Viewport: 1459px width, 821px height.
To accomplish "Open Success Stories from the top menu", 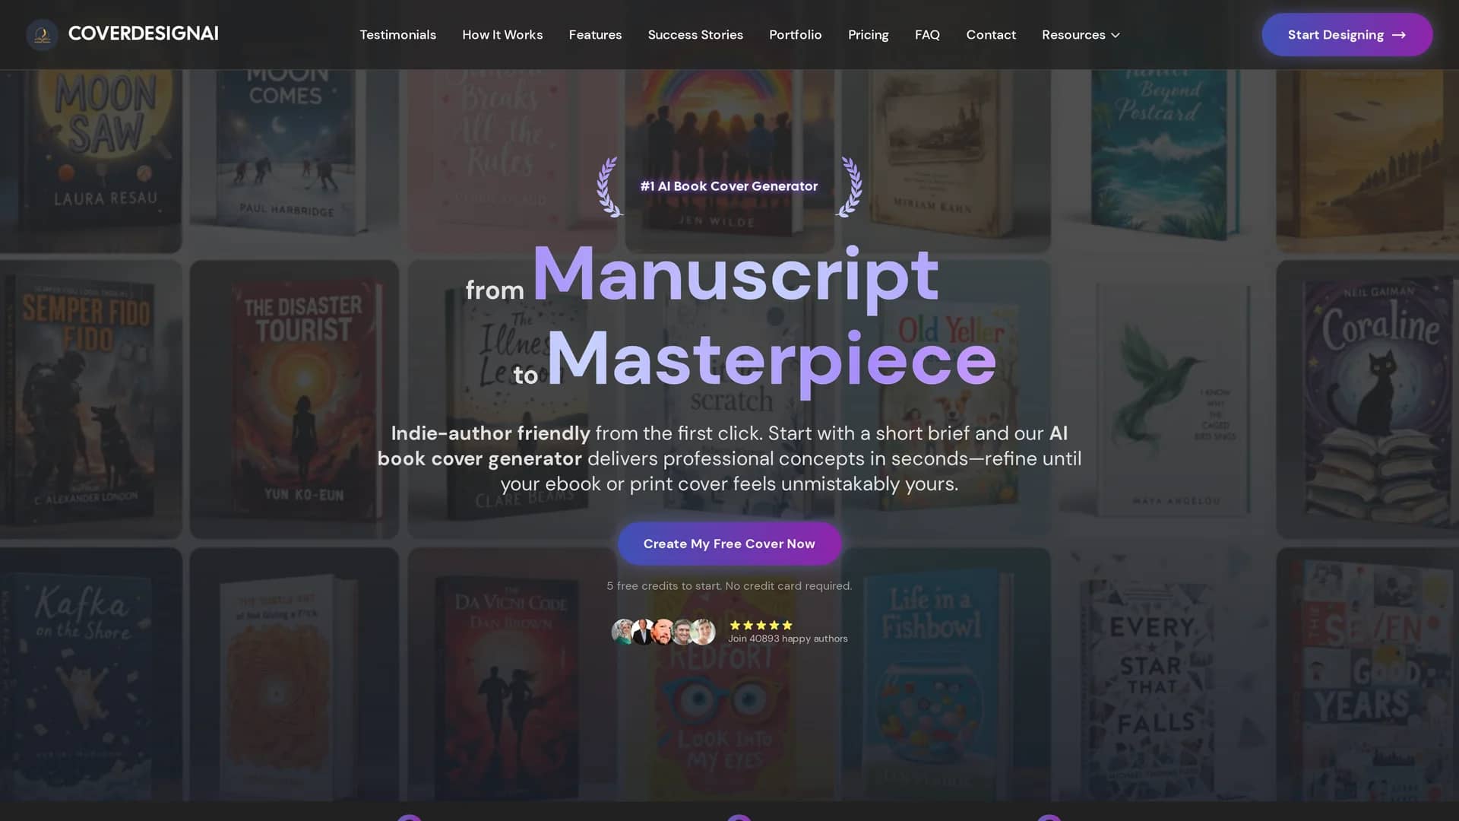I will pos(695,35).
